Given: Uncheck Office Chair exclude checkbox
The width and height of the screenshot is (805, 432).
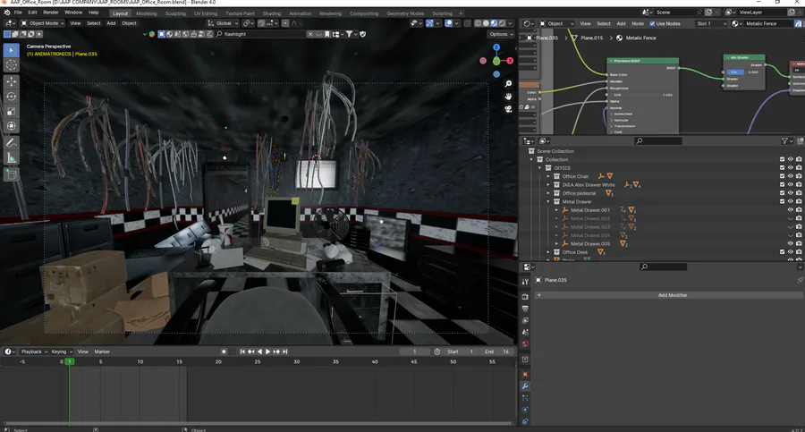Looking at the screenshot, I should 782,176.
